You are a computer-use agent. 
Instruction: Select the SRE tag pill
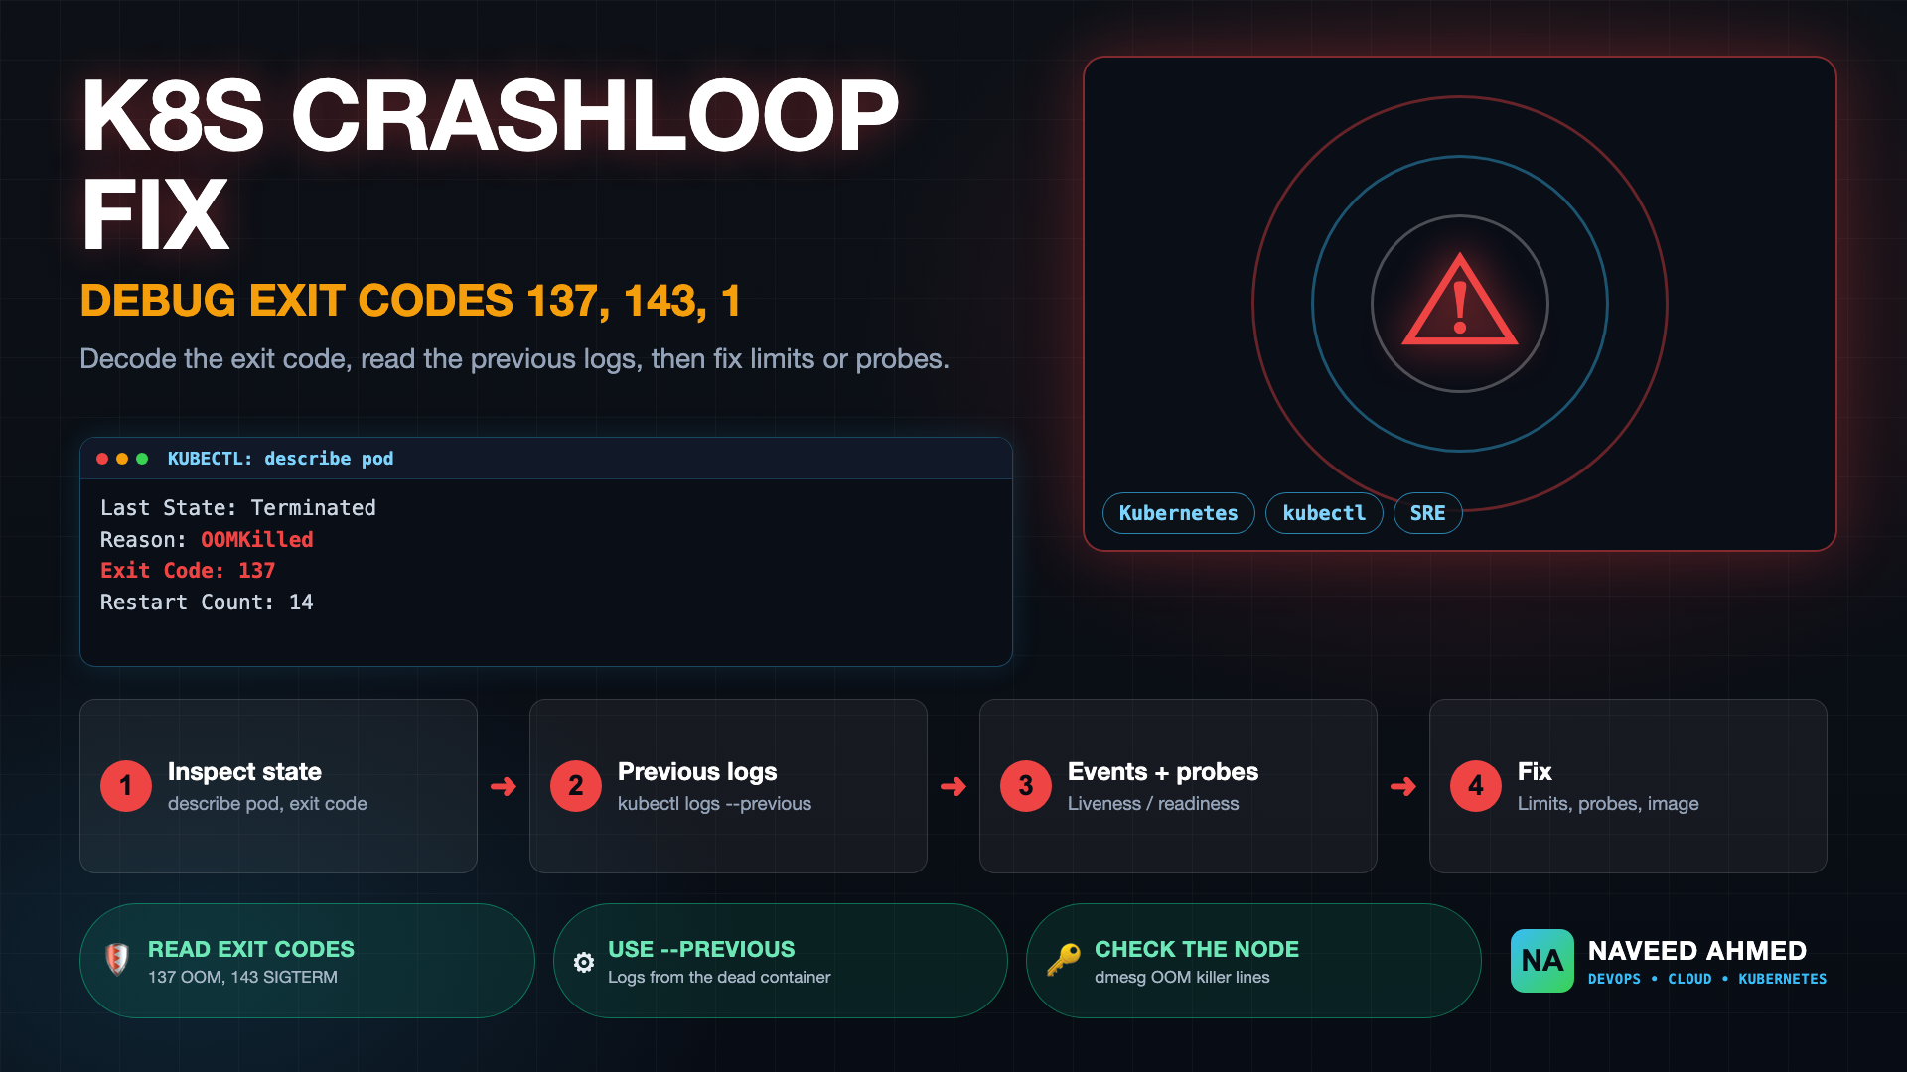1427,513
